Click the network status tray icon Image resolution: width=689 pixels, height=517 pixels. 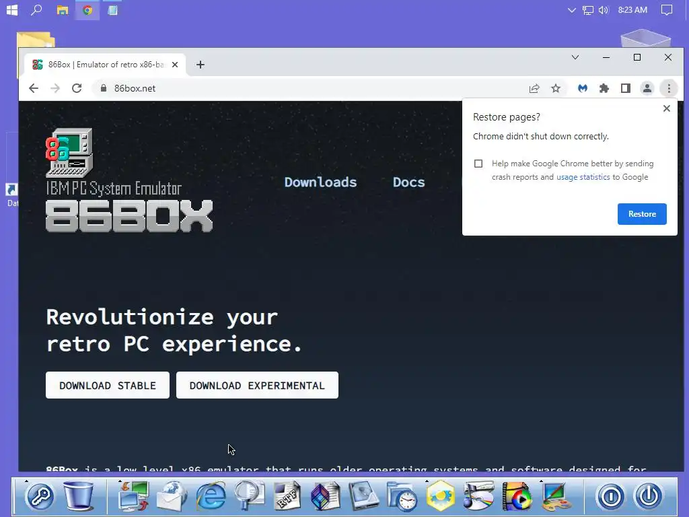[587, 10]
